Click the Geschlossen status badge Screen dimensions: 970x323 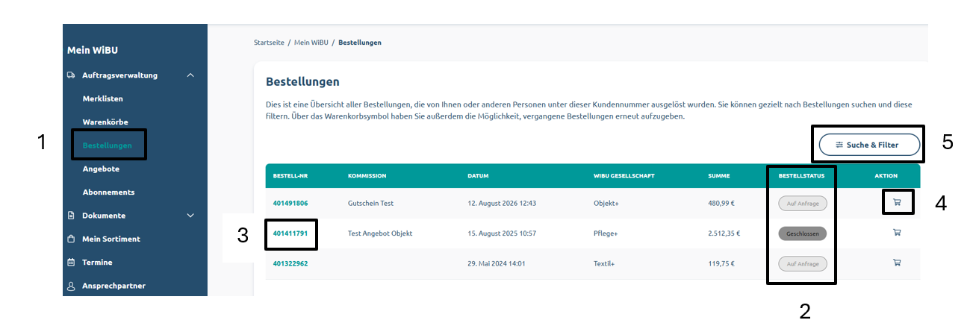(803, 233)
